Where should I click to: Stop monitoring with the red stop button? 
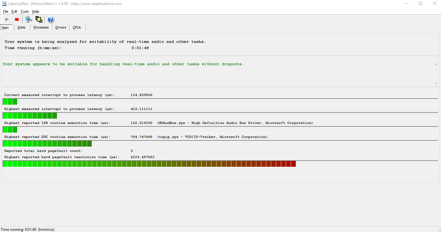(x=17, y=20)
